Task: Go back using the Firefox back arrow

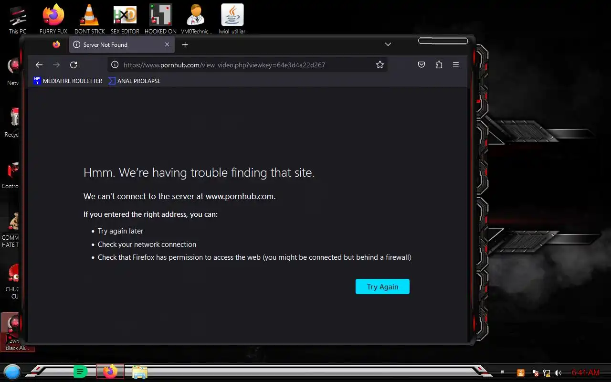Action: coord(39,65)
